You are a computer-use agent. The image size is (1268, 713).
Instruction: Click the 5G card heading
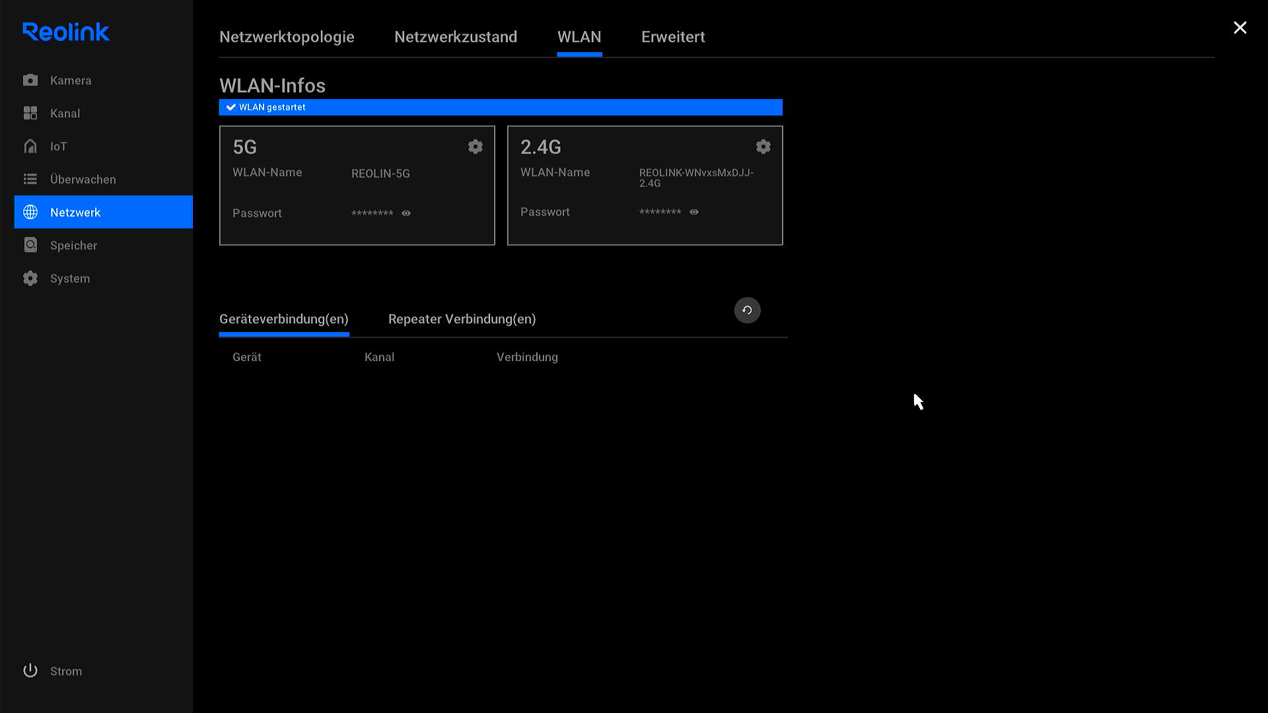(x=244, y=147)
